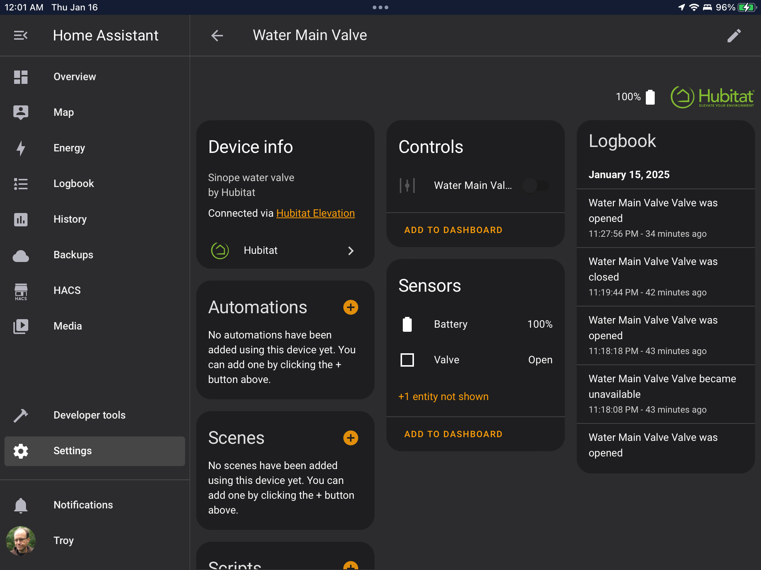
Task: Add an automation with the plus icon
Action: (350, 307)
